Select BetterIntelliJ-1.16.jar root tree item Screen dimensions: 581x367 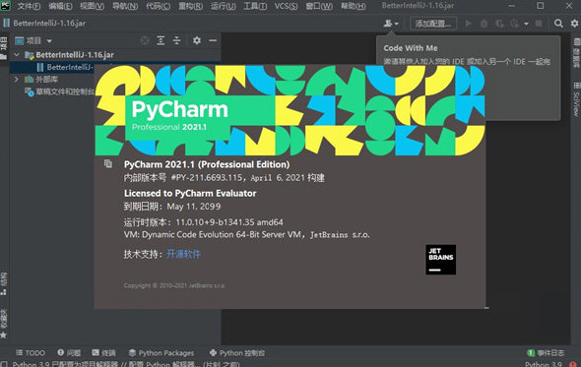75,55
